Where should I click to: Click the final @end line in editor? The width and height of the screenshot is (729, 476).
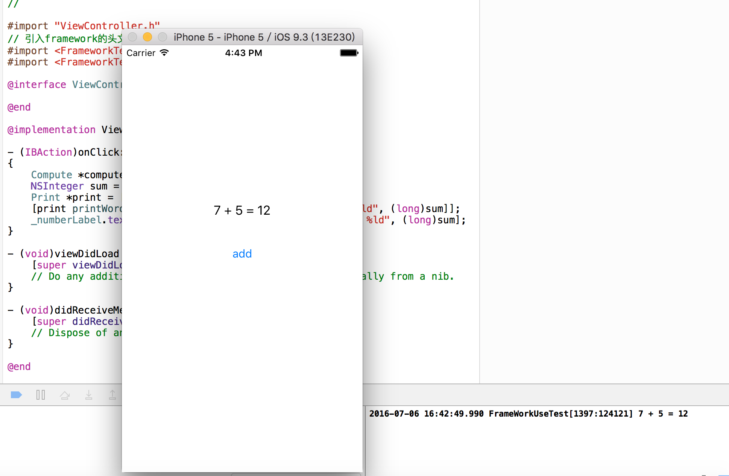tap(19, 367)
